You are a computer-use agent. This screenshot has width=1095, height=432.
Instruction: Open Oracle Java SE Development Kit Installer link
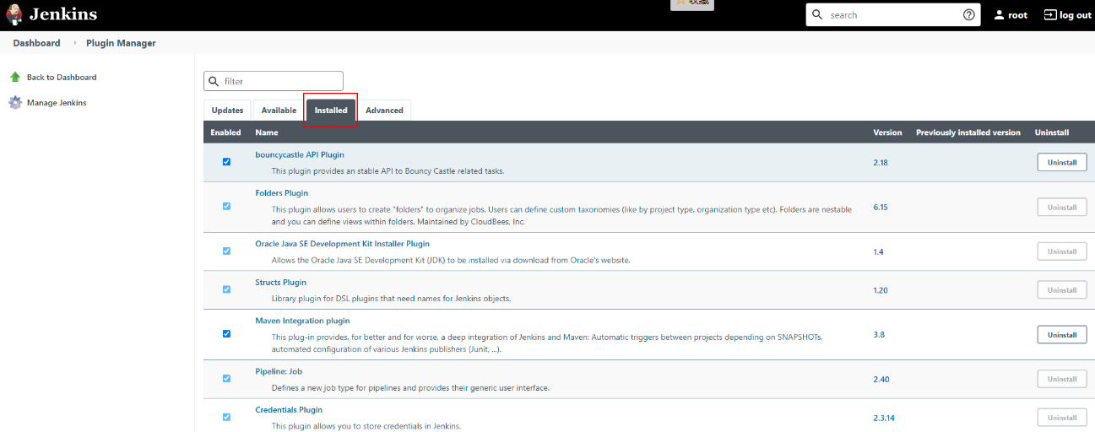pos(343,244)
